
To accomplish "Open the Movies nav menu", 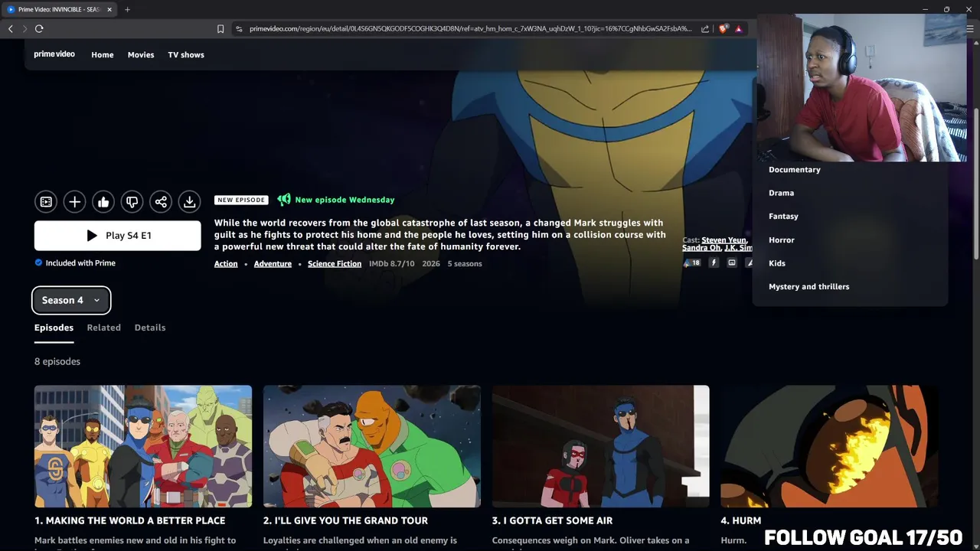I will (141, 54).
